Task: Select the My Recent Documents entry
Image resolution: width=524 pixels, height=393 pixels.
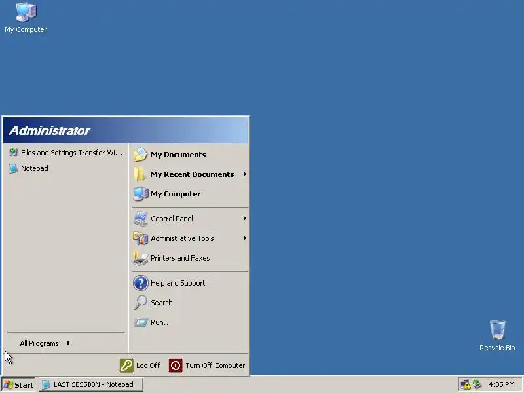Action: pyautogui.click(x=190, y=174)
